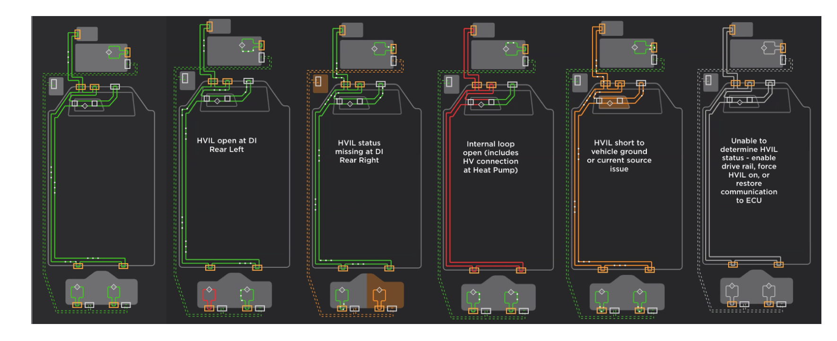Select "HVIL short to vehicle ground" label
Image resolution: width=837 pixels, height=341 pixels.
click(619, 155)
